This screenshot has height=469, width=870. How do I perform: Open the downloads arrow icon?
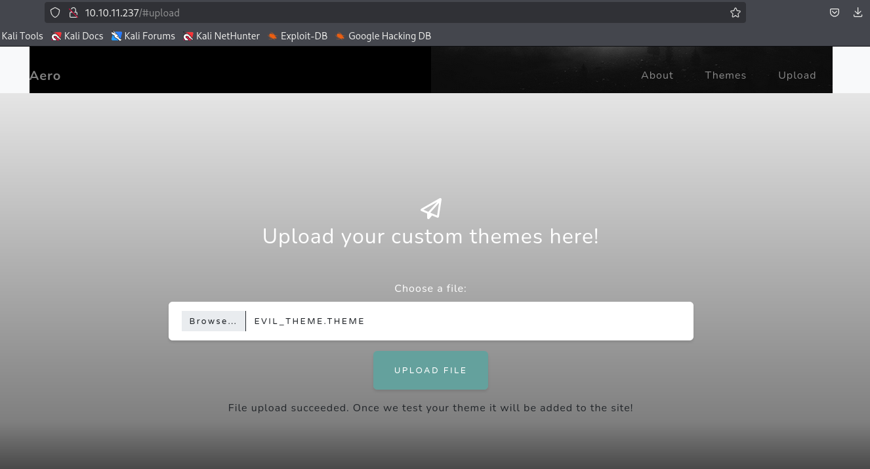tap(858, 12)
